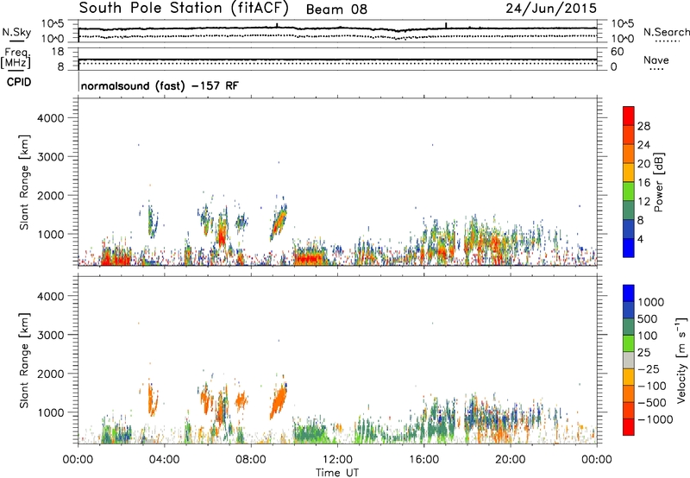The image size is (690, 478).
Task: Click the 'N.Sky' legend label
Action: click(x=16, y=32)
